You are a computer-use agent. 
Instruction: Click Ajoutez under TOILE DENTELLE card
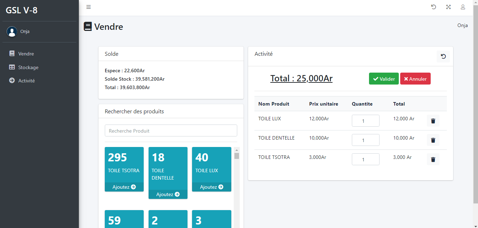[168, 194]
